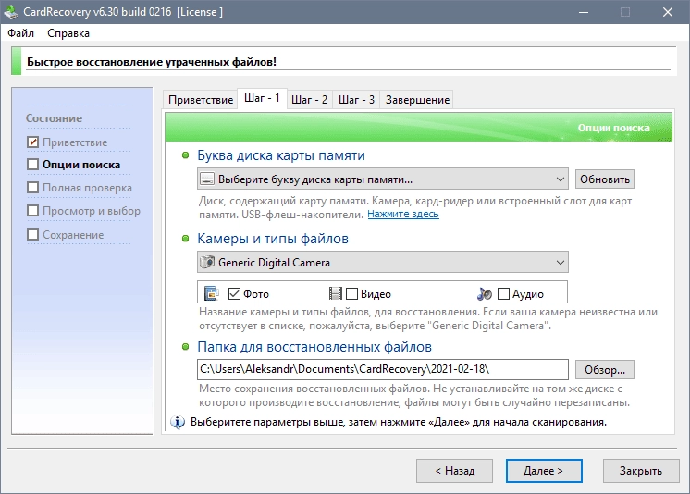
Task: Click the Полная проверка status checkbox
Action: pyautogui.click(x=33, y=188)
